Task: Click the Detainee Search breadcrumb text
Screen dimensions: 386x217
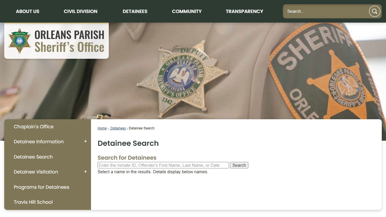Action: (142, 128)
